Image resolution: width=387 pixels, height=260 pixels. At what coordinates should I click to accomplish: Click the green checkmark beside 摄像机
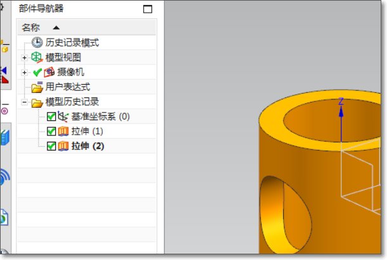coord(37,73)
